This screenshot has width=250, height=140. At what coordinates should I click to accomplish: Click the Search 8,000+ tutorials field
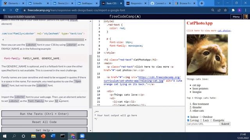pos(40,17)
